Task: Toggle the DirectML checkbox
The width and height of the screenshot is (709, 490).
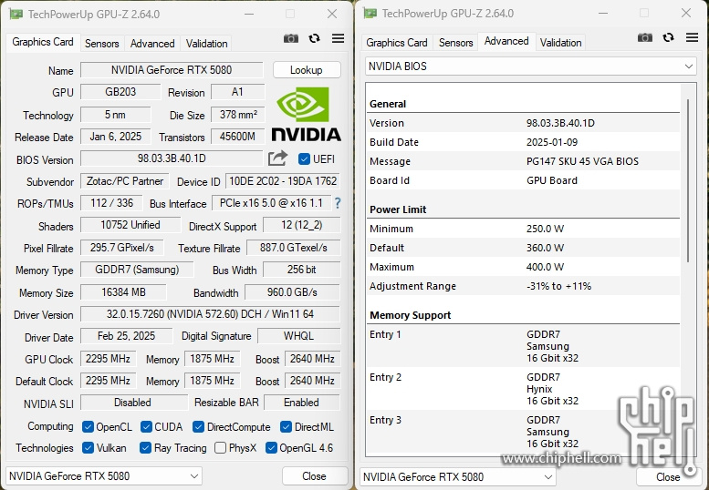Action: 286,427
